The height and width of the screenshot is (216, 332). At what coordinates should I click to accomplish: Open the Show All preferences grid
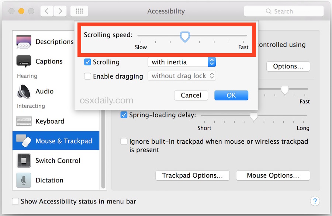click(x=79, y=11)
